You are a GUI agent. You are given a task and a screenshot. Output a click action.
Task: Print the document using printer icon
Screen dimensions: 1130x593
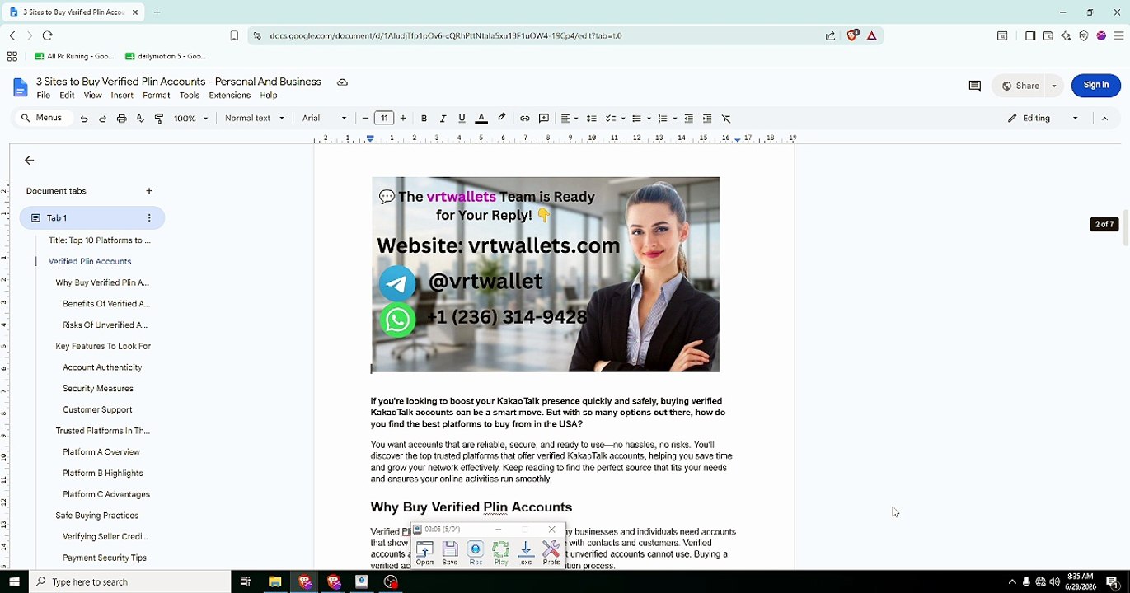click(x=121, y=119)
